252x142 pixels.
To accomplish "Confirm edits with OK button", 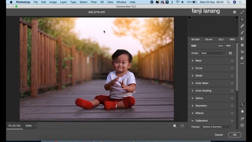I will [x=235, y=135].
